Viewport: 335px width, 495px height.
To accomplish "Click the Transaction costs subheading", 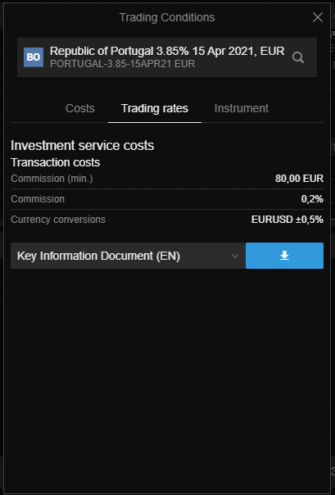I will point(56,162).
